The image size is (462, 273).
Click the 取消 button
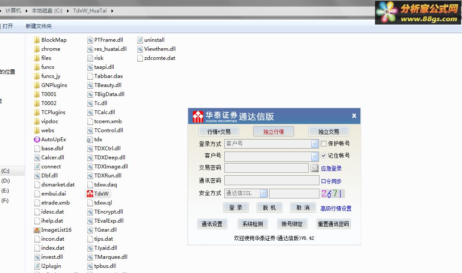tap(303, 208)
